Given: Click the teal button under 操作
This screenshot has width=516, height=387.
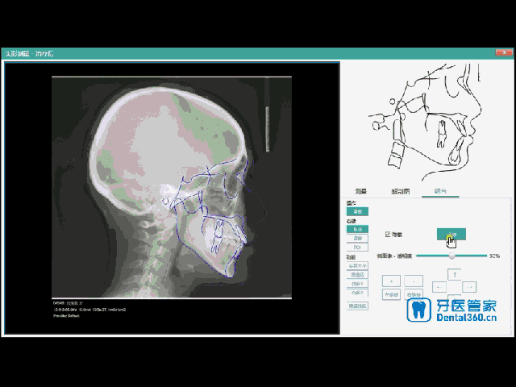Looking at the screenshot, I should [357, 211].
